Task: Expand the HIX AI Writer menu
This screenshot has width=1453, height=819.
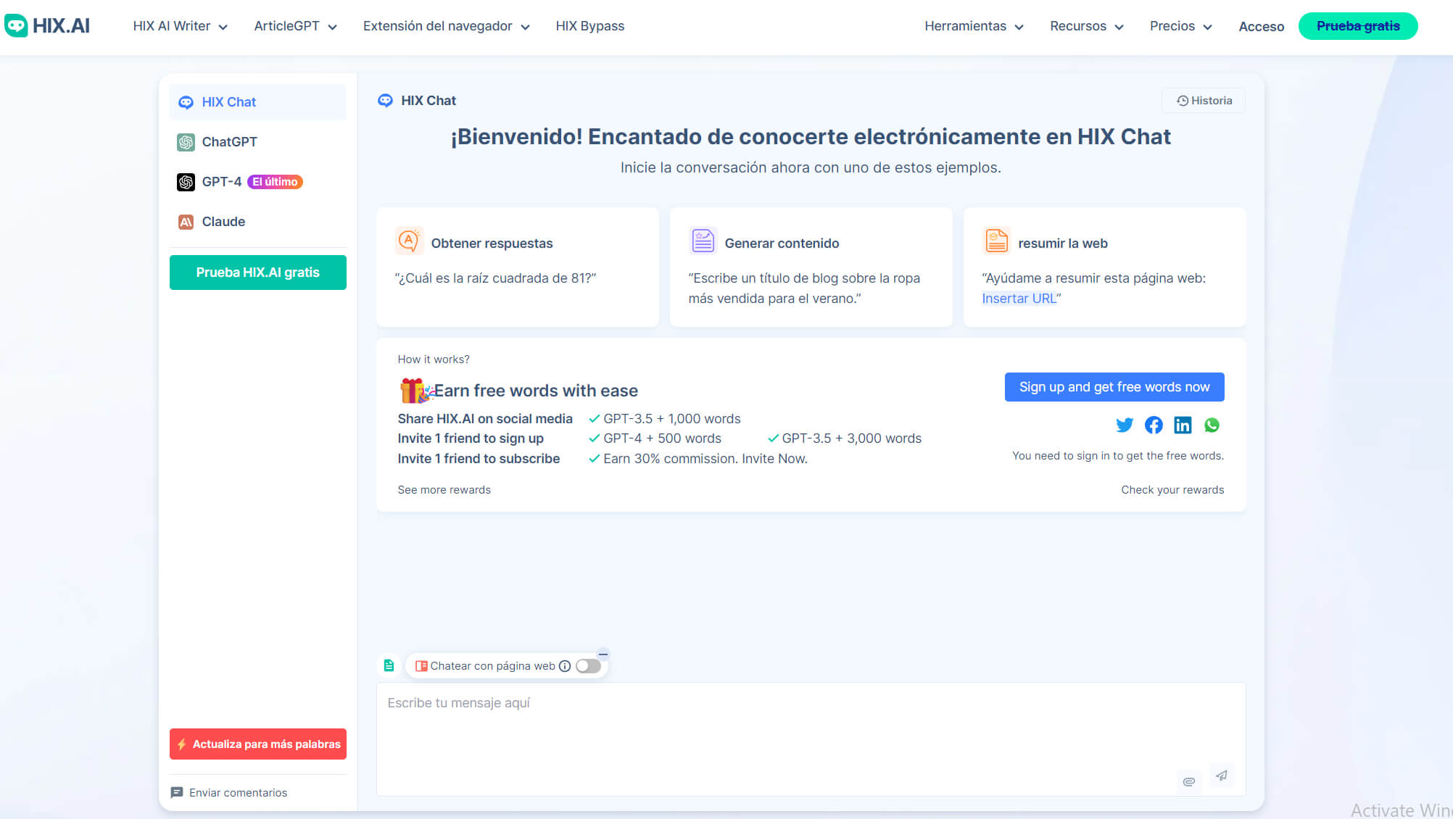Action: point(180,26)
